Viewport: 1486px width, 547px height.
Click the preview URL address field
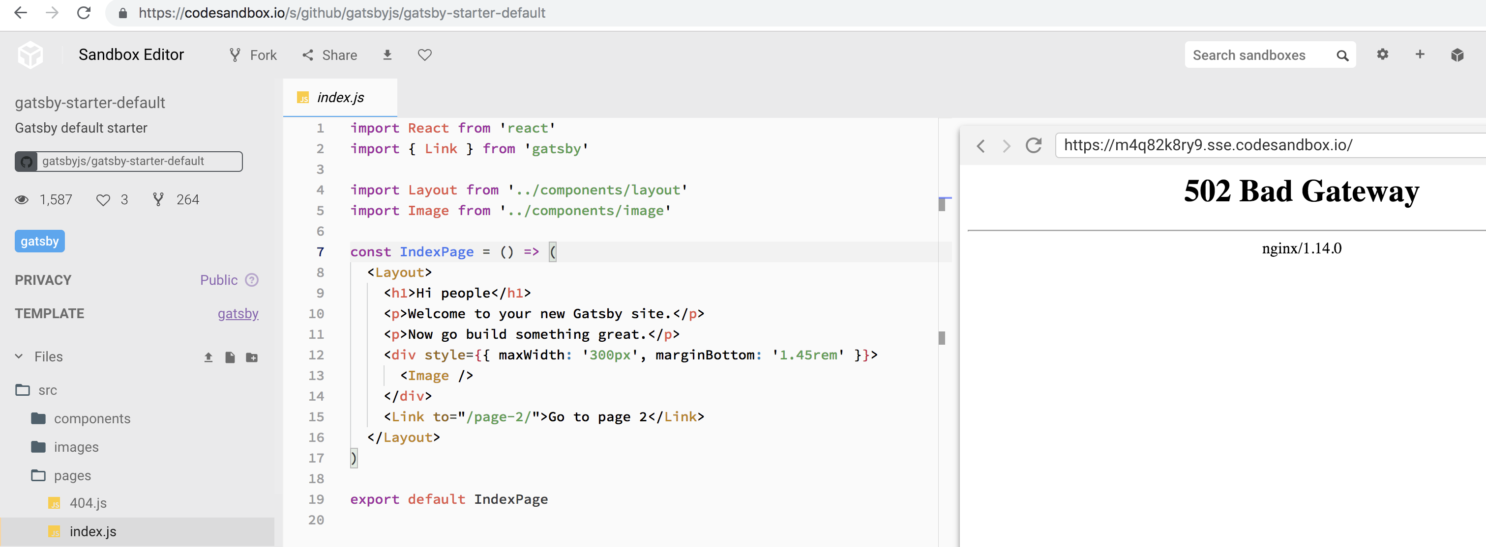[1270, 145]
